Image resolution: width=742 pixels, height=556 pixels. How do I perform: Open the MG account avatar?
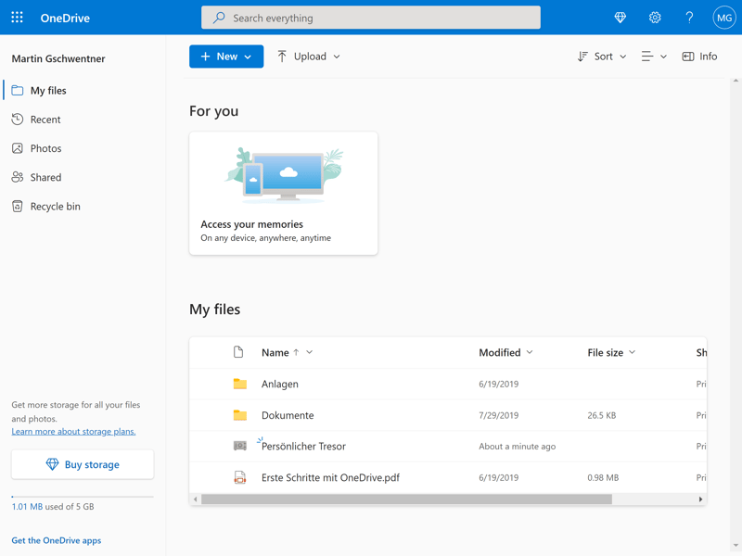(x=724, y=18)
